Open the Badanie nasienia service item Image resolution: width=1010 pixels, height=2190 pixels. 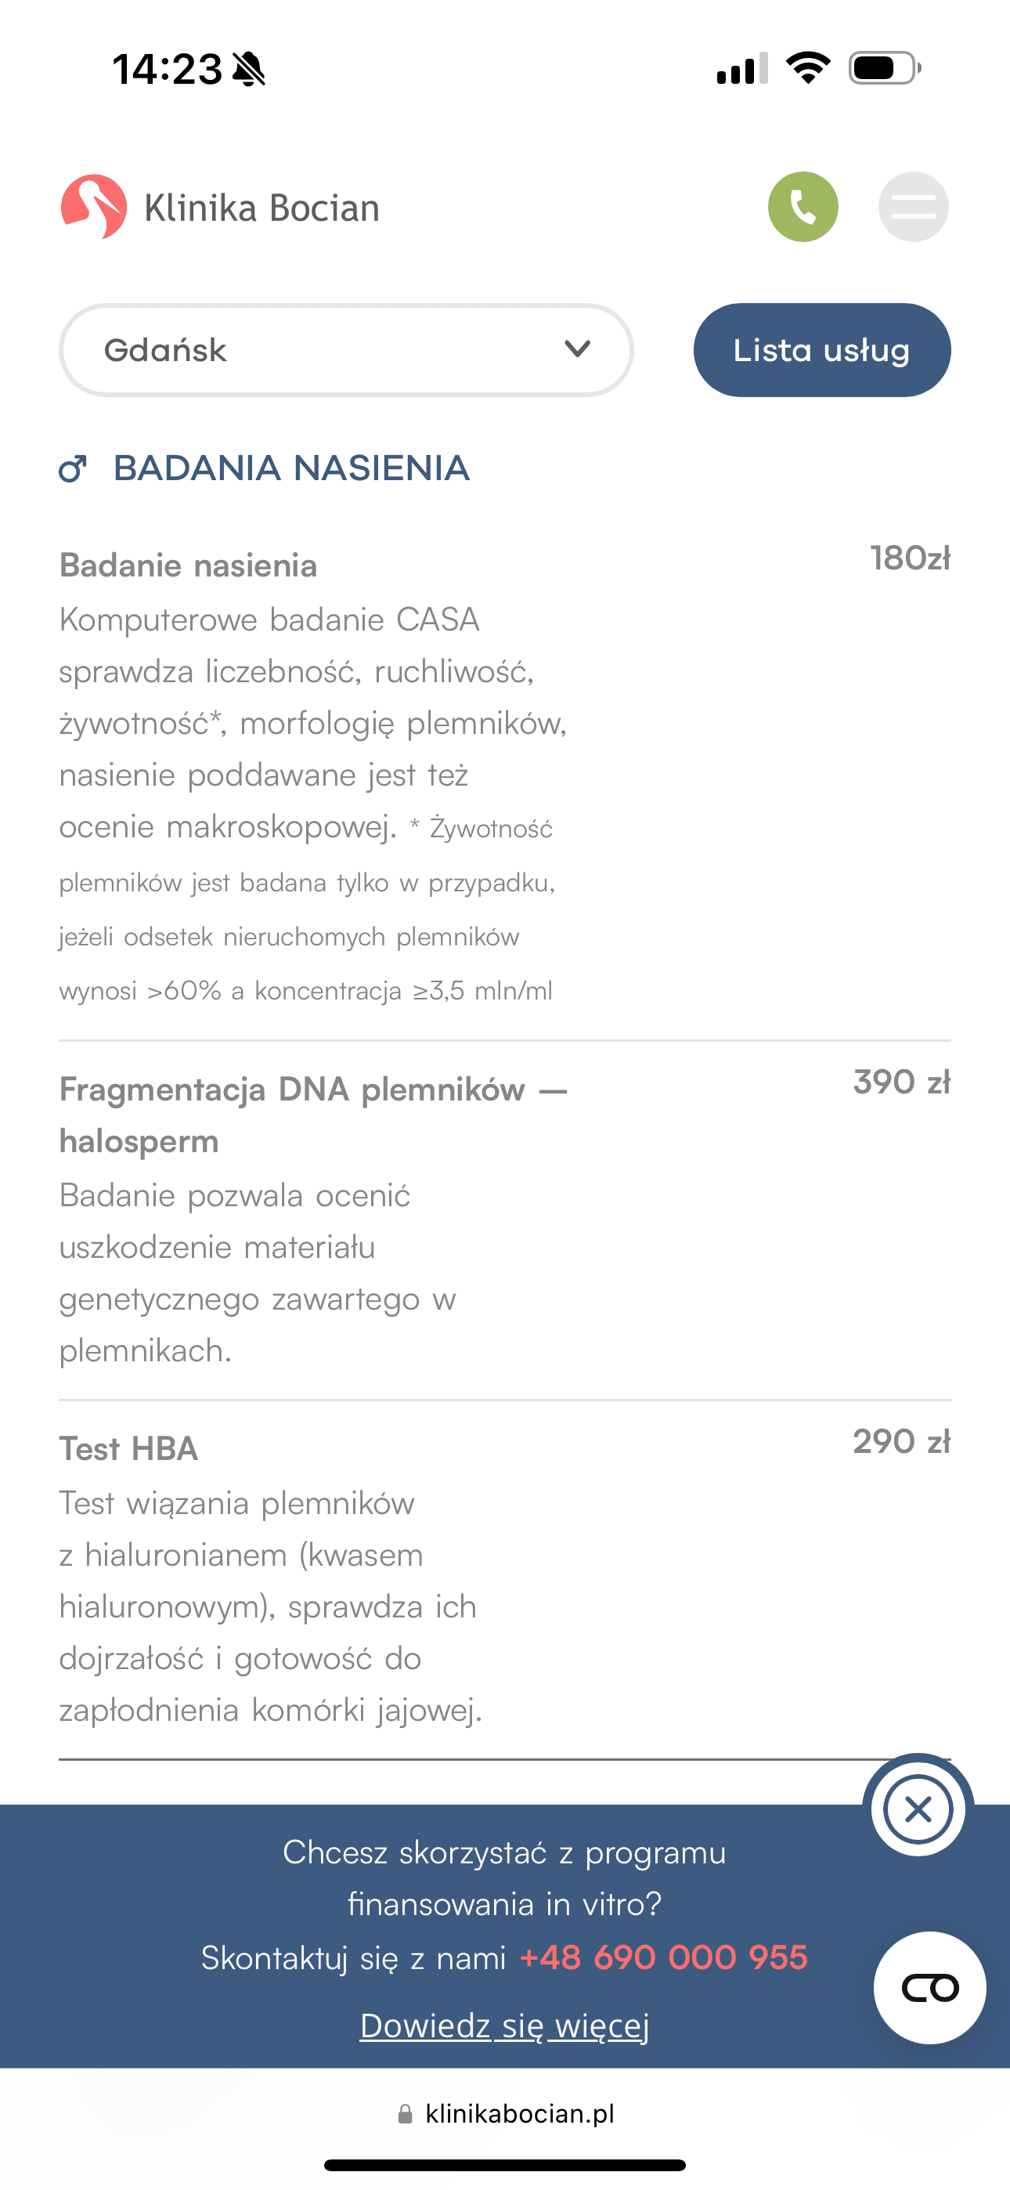[189, 566]
